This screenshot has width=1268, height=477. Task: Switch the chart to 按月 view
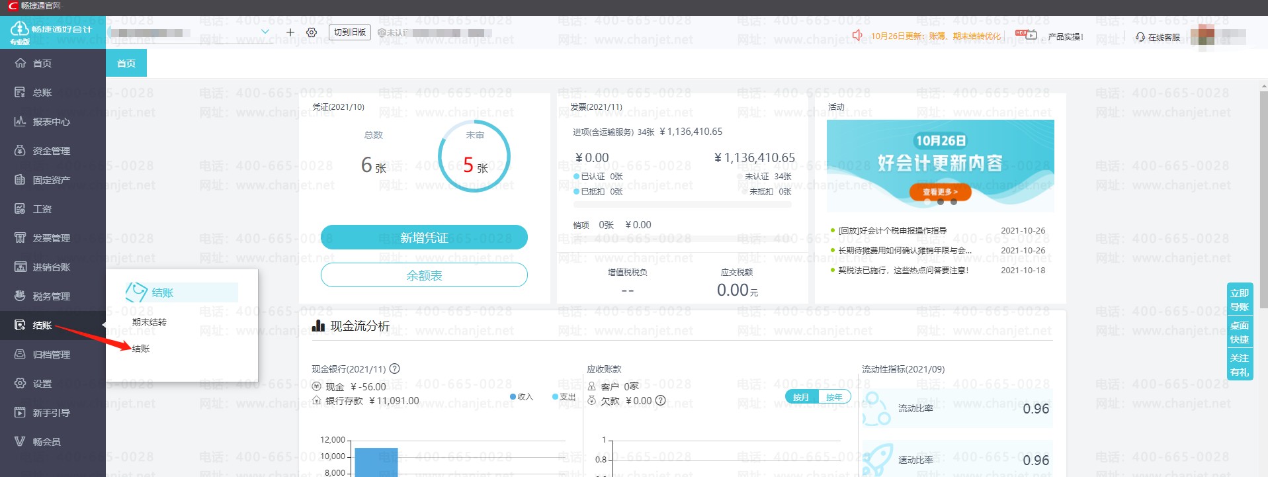[x=801, y=397]
